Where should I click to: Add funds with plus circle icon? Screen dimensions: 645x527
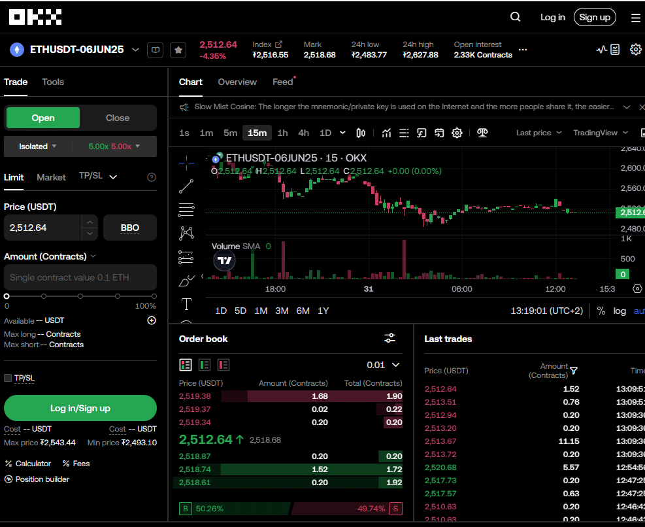pyautogui.click(x=152, y=320)
